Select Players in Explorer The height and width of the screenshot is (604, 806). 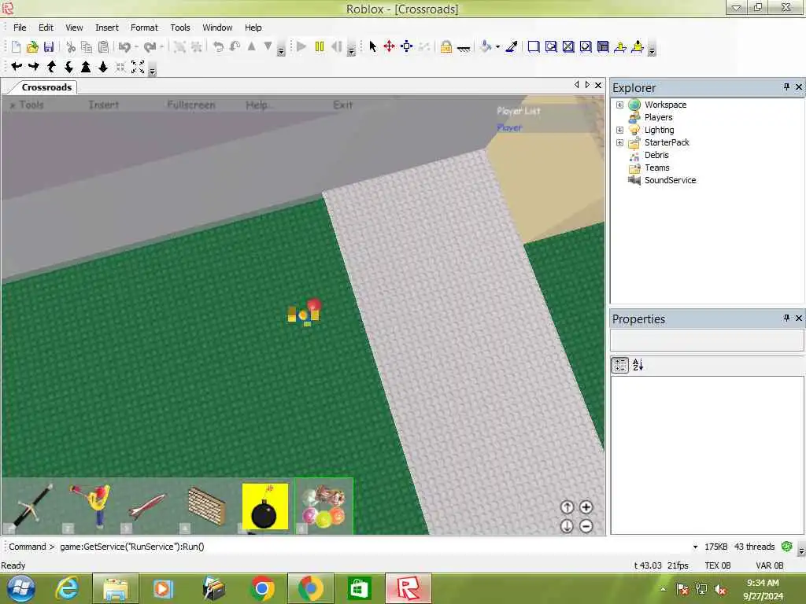point(659,118)
